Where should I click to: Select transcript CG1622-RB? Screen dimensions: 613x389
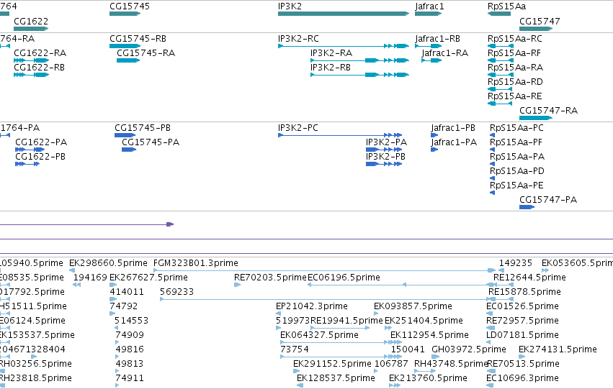pyautogui.click(x=39, y=68)
